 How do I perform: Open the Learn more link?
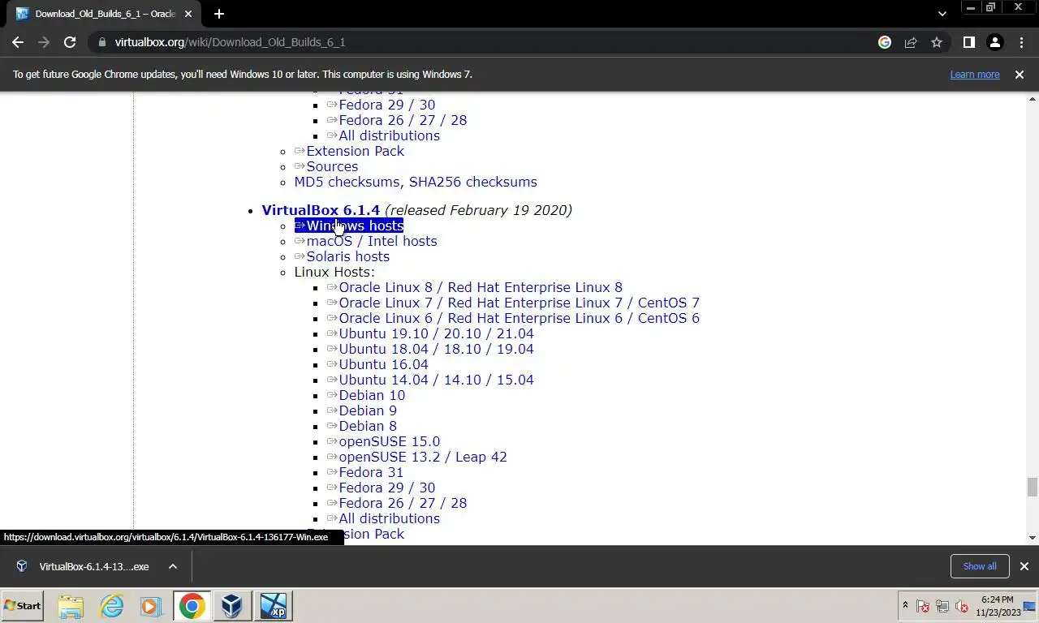pyautogui.click(x=975, y=74)
